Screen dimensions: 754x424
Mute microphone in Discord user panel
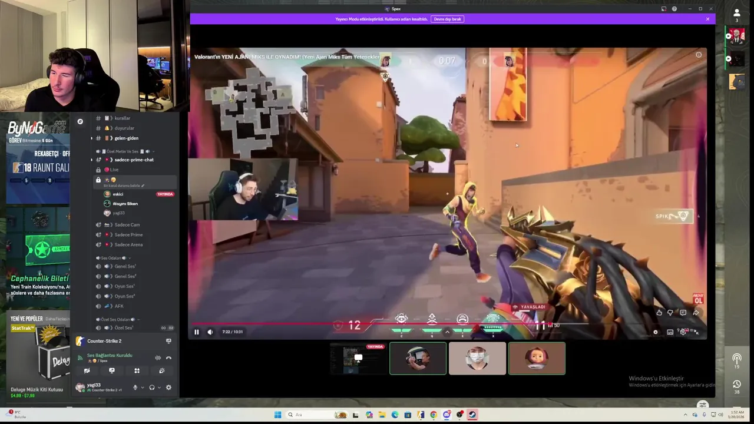coord(135,387)
